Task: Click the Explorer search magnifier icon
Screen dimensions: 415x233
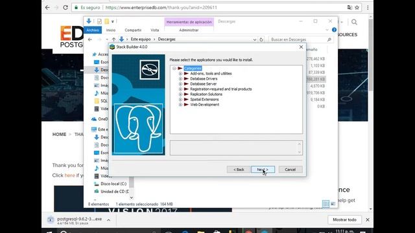Action: click(x=329, y=39)
